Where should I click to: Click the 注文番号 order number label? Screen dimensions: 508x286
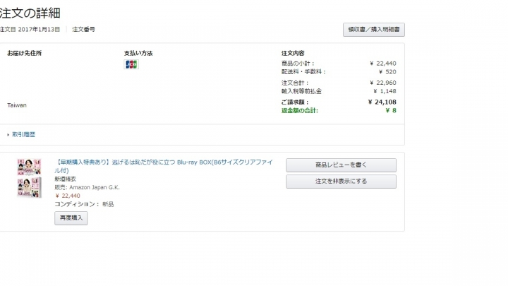[83, 30]
